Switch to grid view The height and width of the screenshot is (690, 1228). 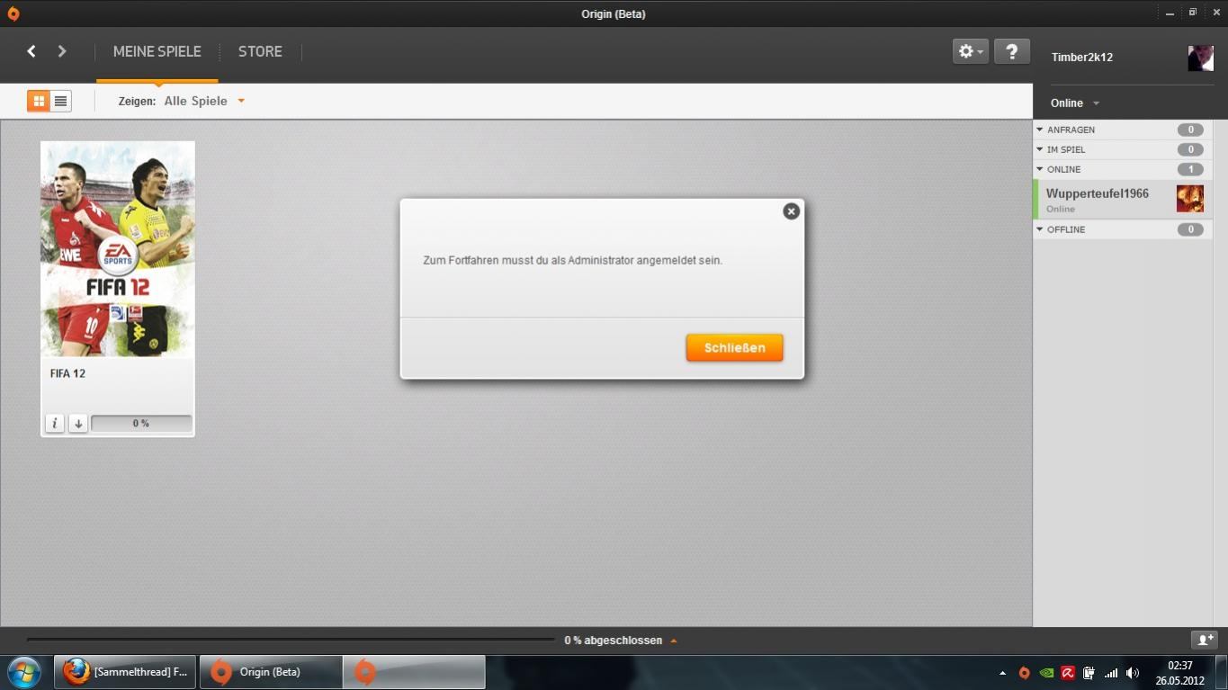pos(38,101)
